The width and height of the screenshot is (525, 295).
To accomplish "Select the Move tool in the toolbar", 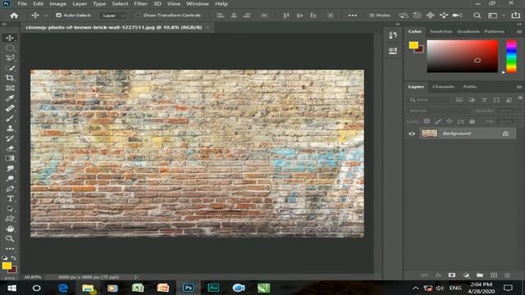I will pos(10,38).
